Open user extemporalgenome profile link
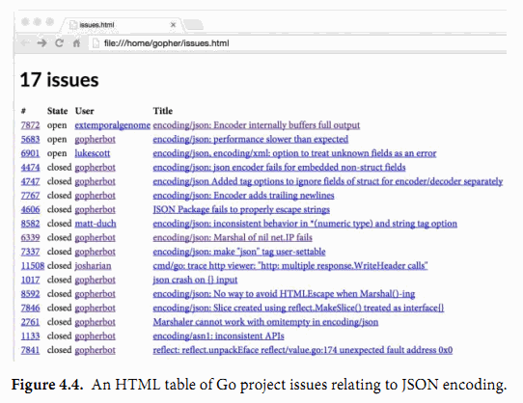 pos(112,125)
